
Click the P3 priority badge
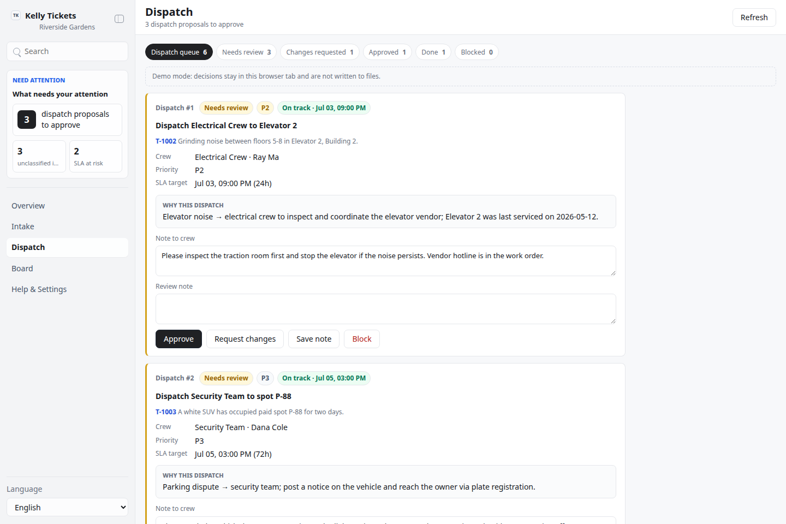coord(265,378)
